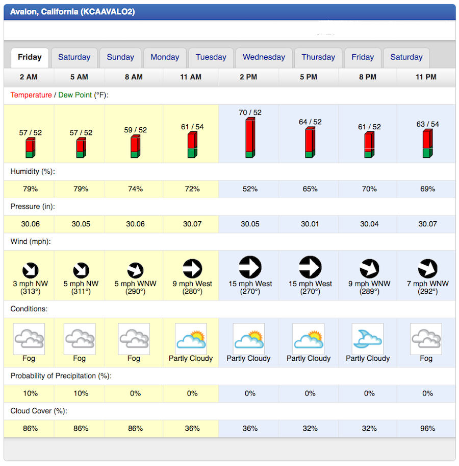The height and width of the screenshot is (466, 459).
Task: Click the 8 PM partly cloudy moon icon
Action: click(368, 339)
